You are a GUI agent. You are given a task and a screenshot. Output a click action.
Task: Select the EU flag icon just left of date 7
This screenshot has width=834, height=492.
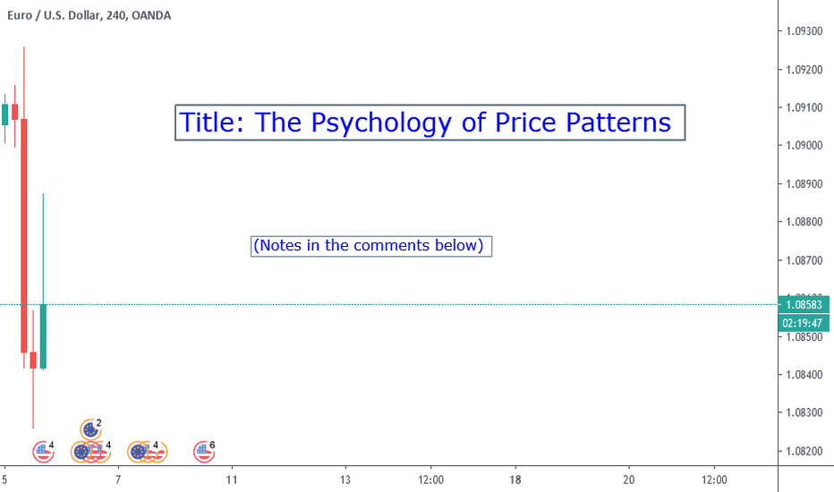pos(81,452)
